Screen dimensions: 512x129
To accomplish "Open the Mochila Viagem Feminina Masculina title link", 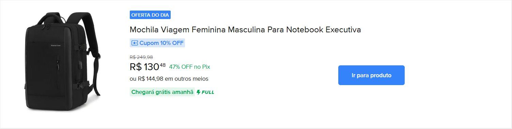I will point(245,30).
